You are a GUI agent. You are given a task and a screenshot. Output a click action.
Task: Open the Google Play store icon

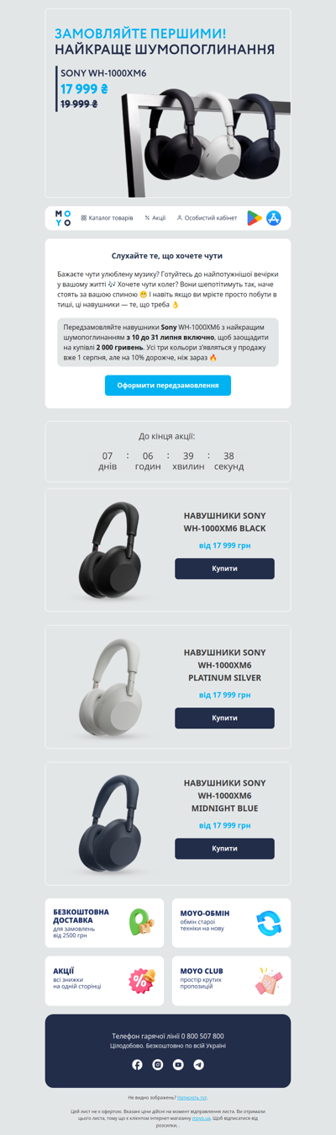coord(254,218)
